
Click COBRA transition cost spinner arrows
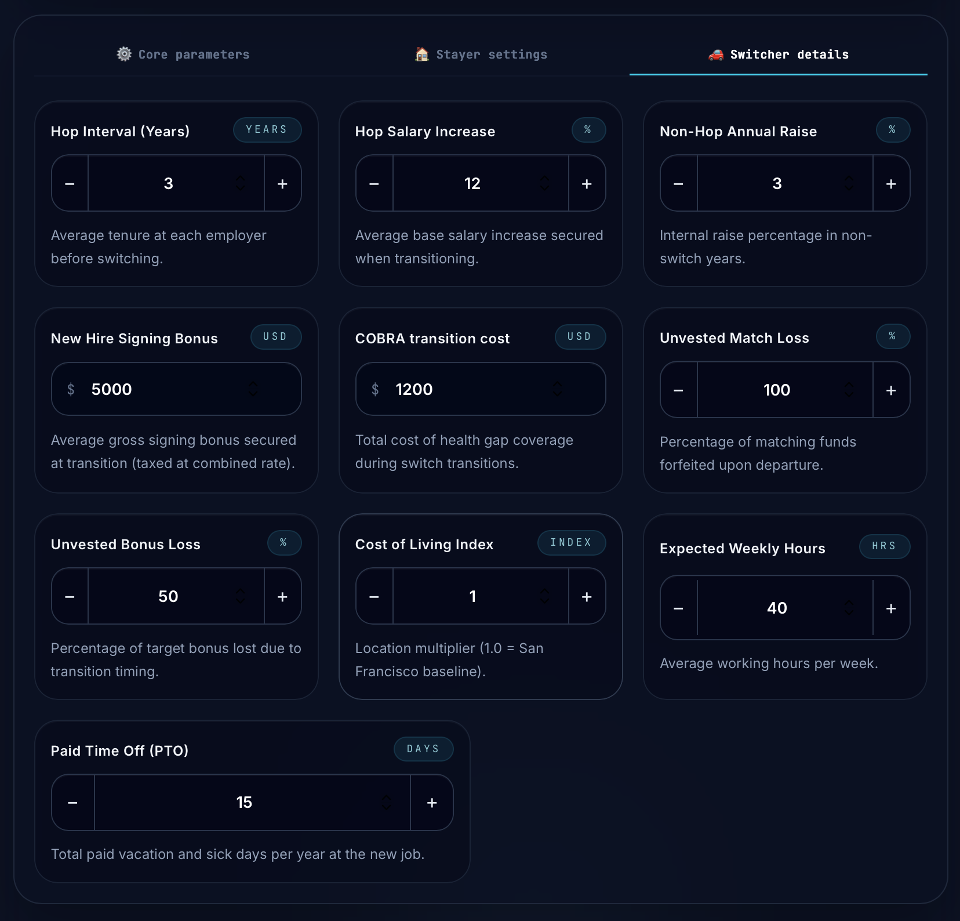click(557, 389)
